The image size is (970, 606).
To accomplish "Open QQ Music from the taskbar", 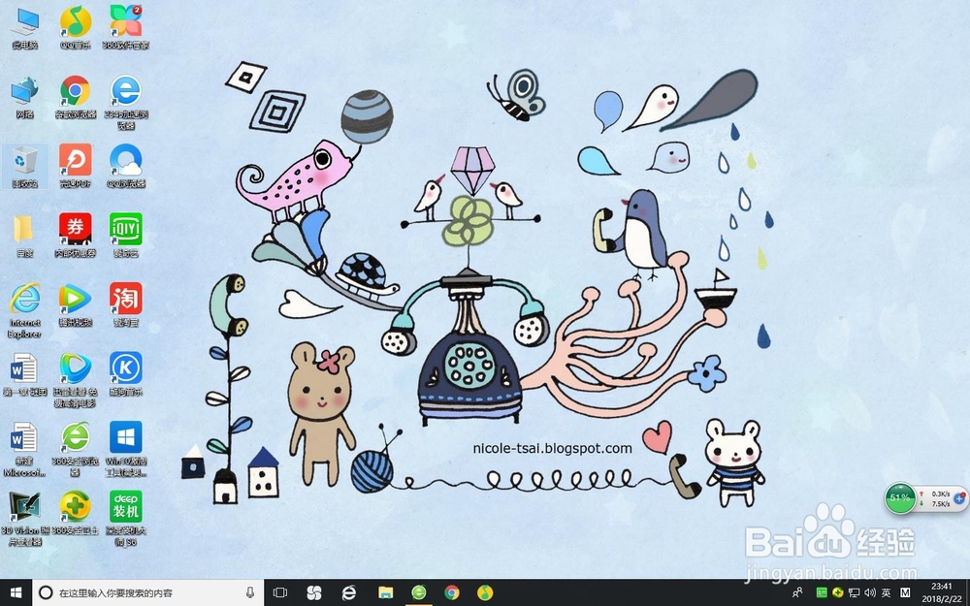I will [x=486, y=592].
